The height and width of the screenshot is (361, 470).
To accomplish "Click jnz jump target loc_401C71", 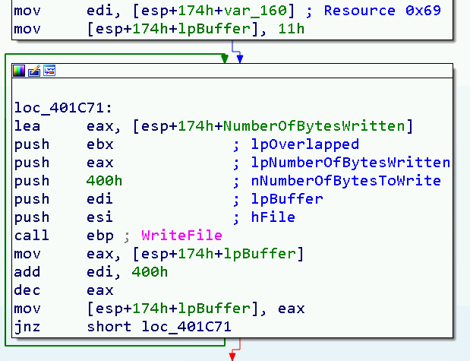I will coord(186,327).
